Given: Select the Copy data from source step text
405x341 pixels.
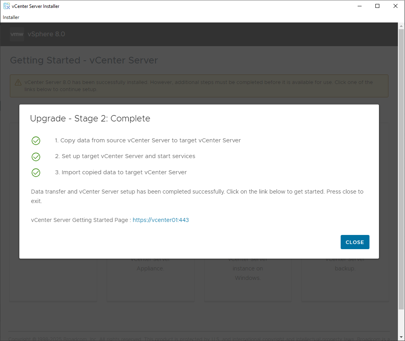Looking at the screenshot, I should (x=148, y=140).
